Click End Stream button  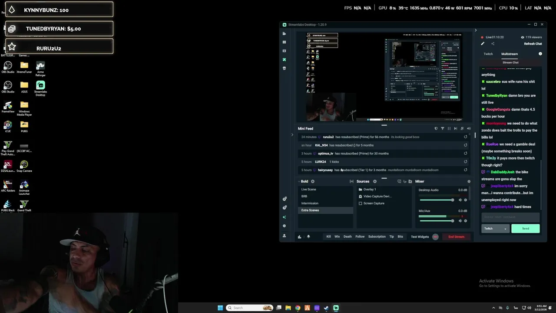tap(456, 237)
